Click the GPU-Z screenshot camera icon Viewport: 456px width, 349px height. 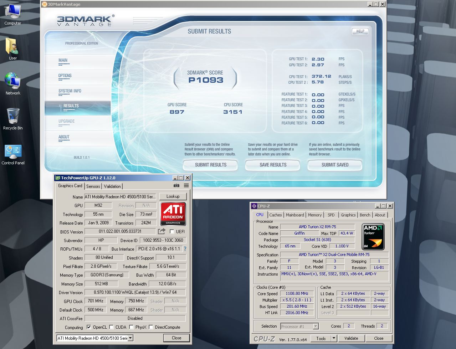(176, 186)
